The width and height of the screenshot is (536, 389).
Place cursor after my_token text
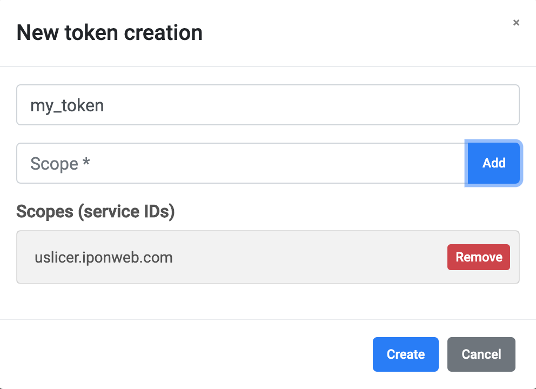tap(105, 105)
